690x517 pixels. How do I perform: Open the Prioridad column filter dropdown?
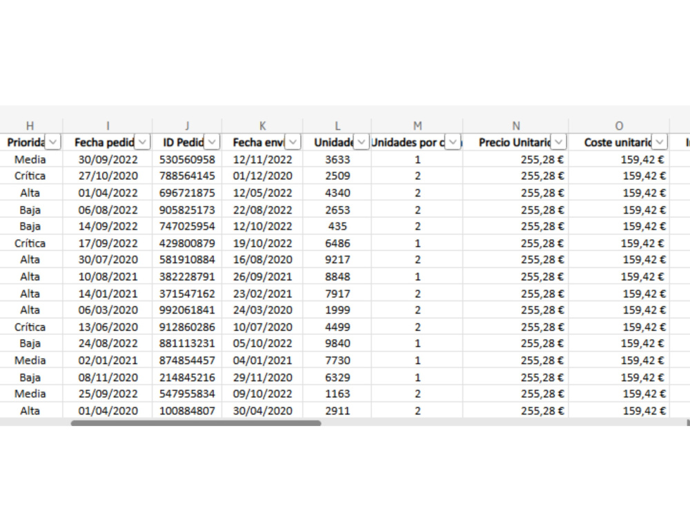(53, 142)
